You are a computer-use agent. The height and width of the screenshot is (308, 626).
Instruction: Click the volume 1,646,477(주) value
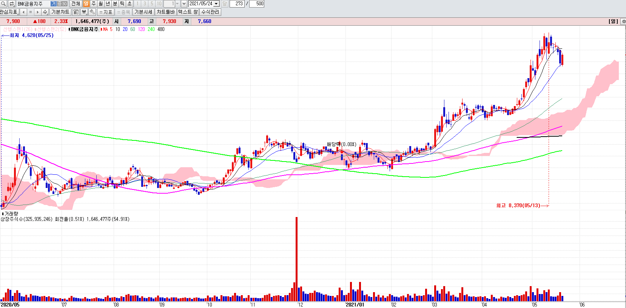tap(93, 22)
